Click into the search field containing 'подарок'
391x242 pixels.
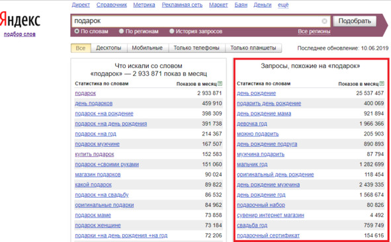point(197,21)
